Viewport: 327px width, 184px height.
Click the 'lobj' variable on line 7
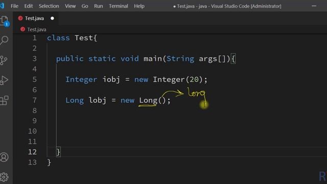click(x=98, y=100)
